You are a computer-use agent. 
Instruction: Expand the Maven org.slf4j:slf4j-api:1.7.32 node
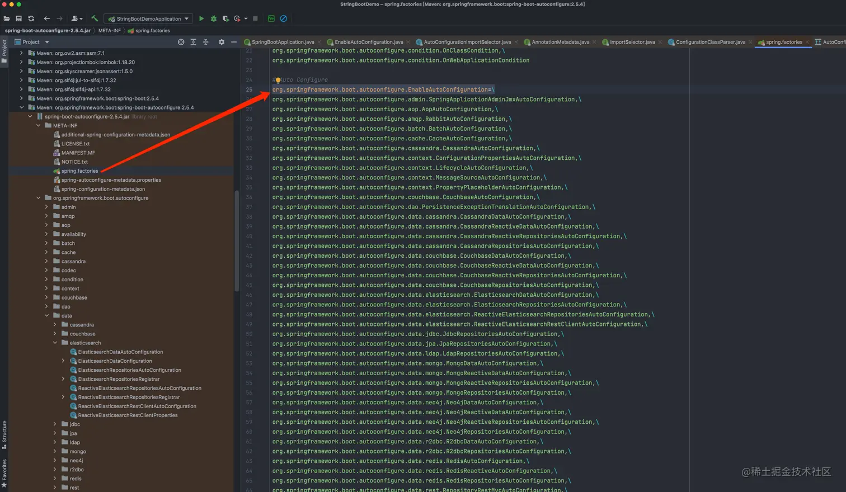(x=21, y=89)
